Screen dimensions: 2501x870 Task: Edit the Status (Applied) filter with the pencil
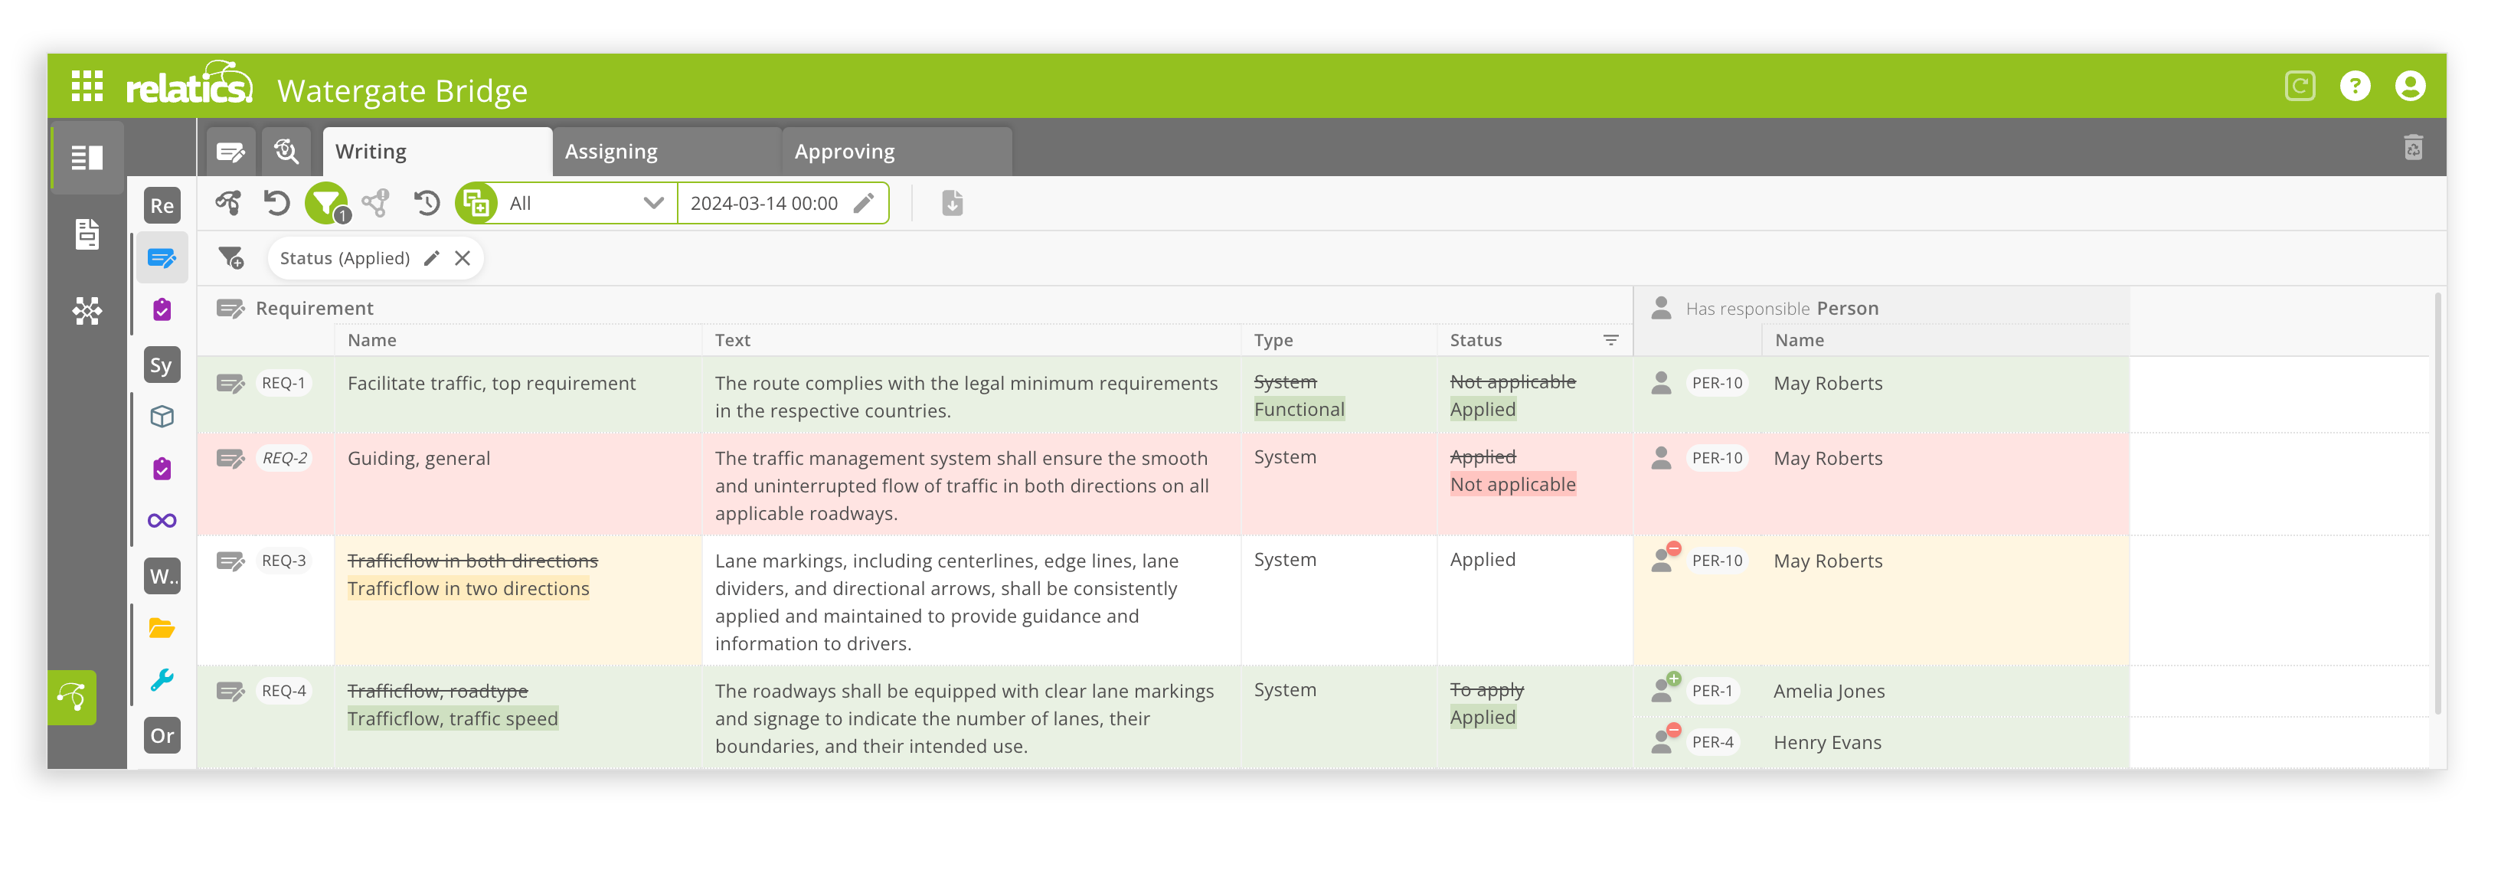point(431,257)
